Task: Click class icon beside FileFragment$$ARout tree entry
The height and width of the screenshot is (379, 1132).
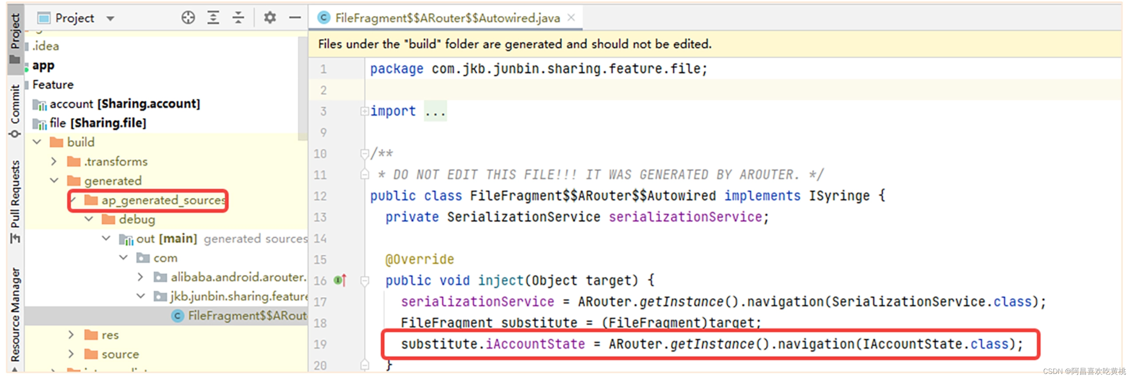Action: pos(177,315)
